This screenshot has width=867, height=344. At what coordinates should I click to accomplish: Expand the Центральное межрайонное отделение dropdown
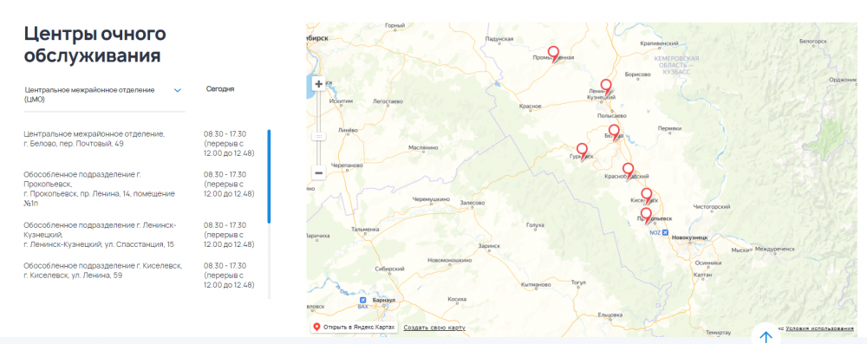pyautogui.click(x=103, y=94)
